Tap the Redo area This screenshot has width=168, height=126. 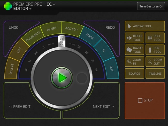(x=110, y=28)
